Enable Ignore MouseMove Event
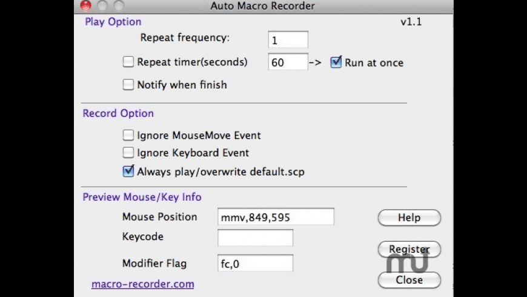 point(128,135)
